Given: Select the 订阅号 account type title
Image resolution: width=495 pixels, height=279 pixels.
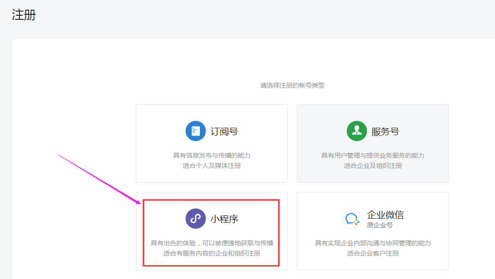Looking at the screenshot, I should pos(224,131).
